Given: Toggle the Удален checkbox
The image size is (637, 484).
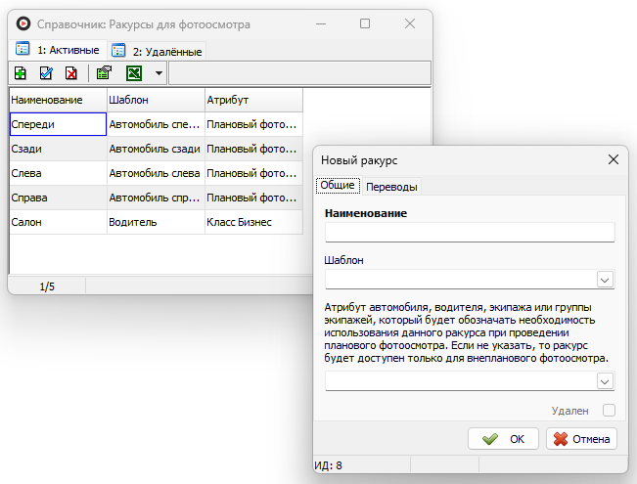Looking at the screenshot, I should pyautogui.click(x=609, y=411).
